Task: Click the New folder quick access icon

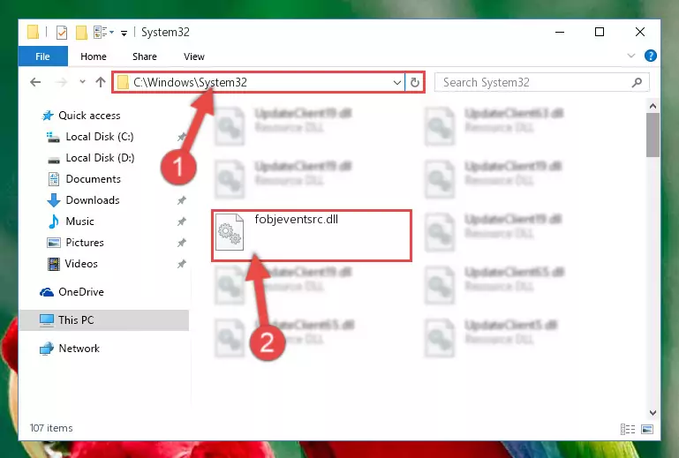Action: click(81, 32)
